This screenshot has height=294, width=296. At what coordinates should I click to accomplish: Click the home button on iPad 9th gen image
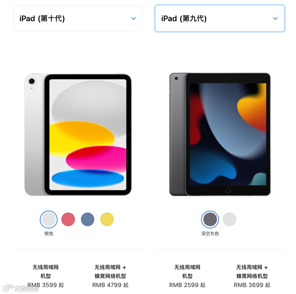tap(228, 191)
